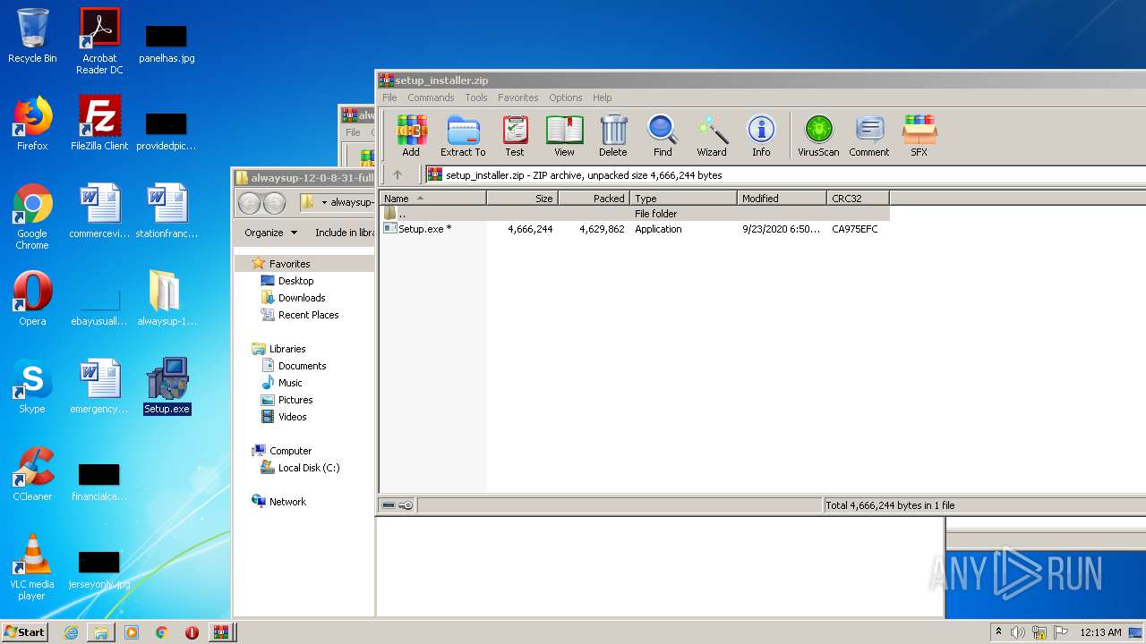Show hidden system tray icons
The width and height of the screenshot is (1146, 644).
click(998, 632)
